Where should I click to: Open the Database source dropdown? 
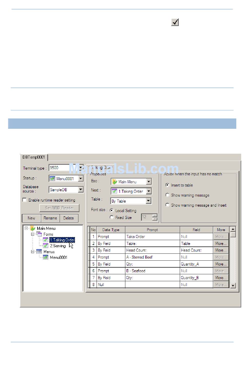pyautogui.click(x=81, y=190)
